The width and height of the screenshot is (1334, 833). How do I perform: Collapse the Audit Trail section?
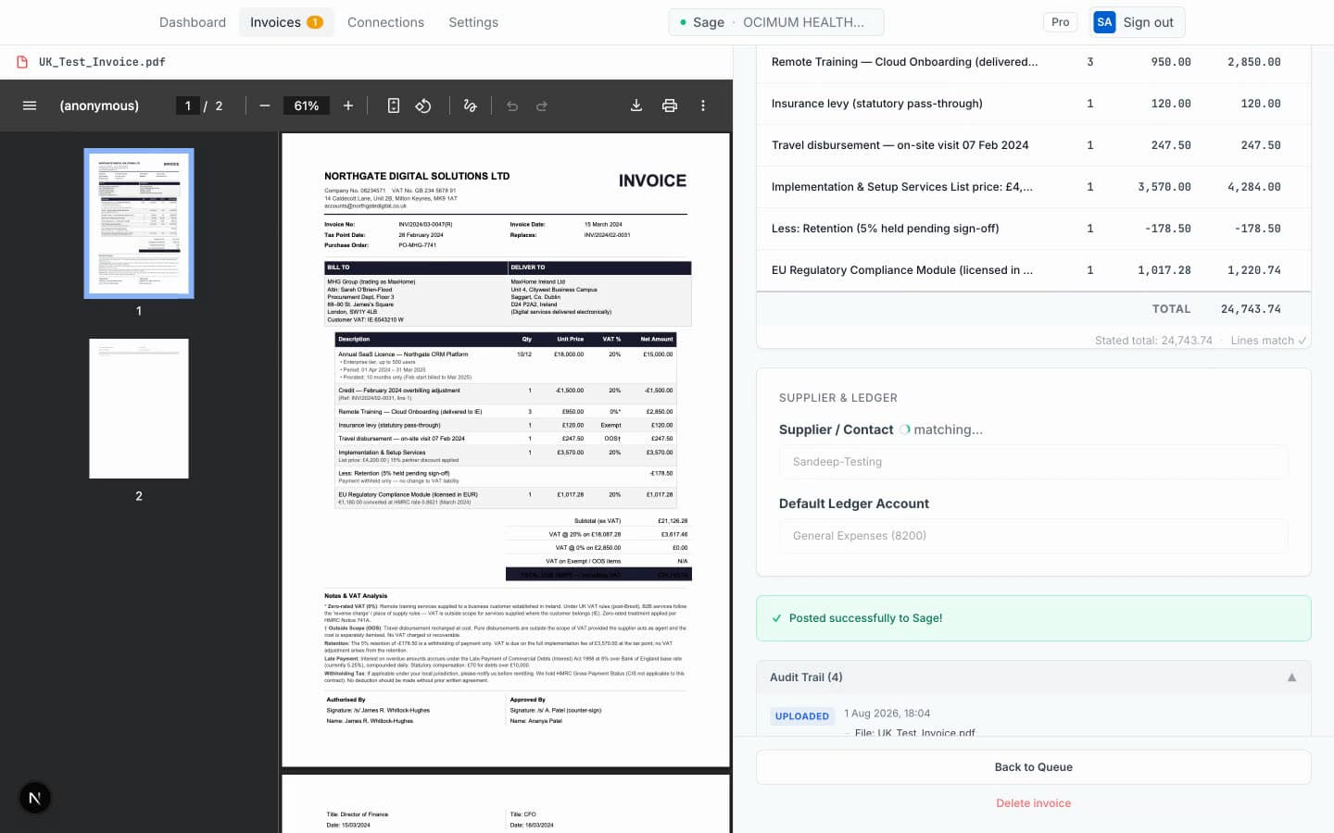[1291, 678]
